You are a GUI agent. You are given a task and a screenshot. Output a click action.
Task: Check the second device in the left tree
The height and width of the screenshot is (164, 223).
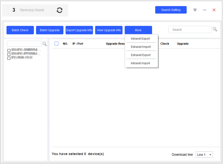pos(9,54)
